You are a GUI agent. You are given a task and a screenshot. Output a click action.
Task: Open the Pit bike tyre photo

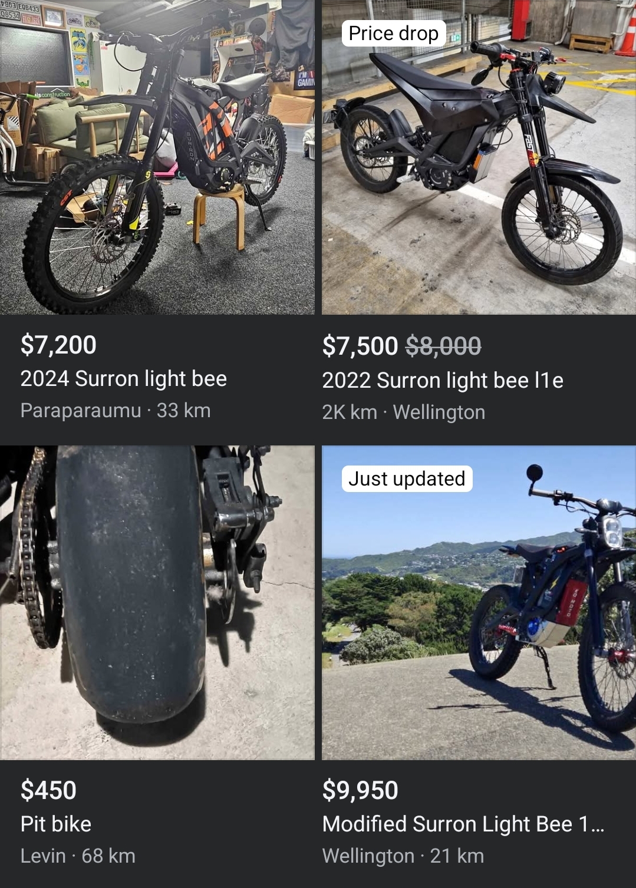pyautogui.click(x=157, y=602)
